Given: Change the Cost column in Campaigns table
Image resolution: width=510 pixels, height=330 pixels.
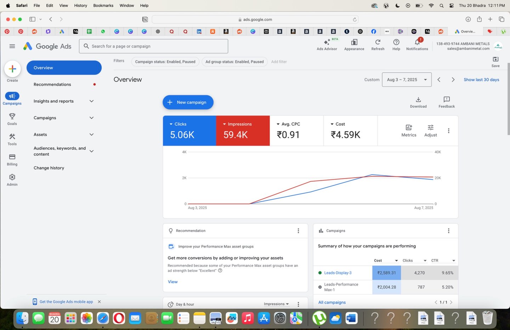Looking at the screenshot, I should pyautogui.click(x=386, y=261).
